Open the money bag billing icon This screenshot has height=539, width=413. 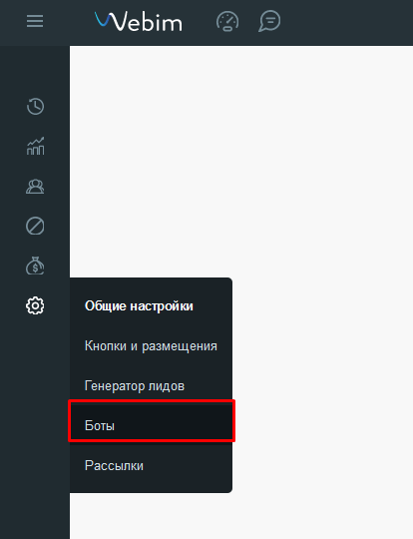pos(35,266)
